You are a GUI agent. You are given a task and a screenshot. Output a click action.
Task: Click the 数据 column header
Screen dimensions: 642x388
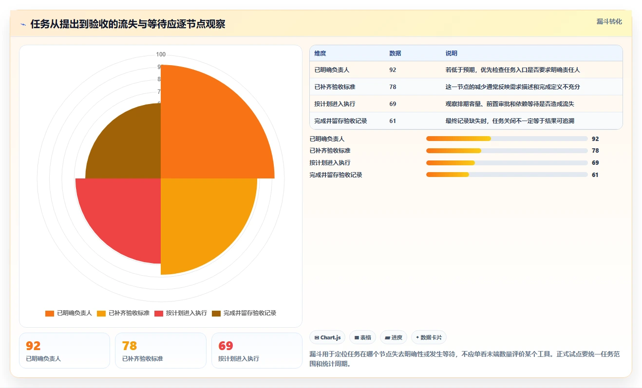395,53
